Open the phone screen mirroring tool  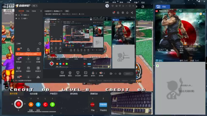pos(78,74)
